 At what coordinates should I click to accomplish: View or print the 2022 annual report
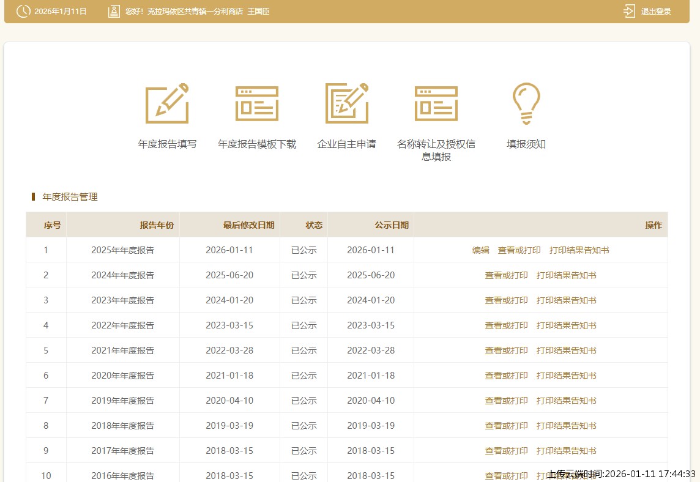click(x=506, y=325)
